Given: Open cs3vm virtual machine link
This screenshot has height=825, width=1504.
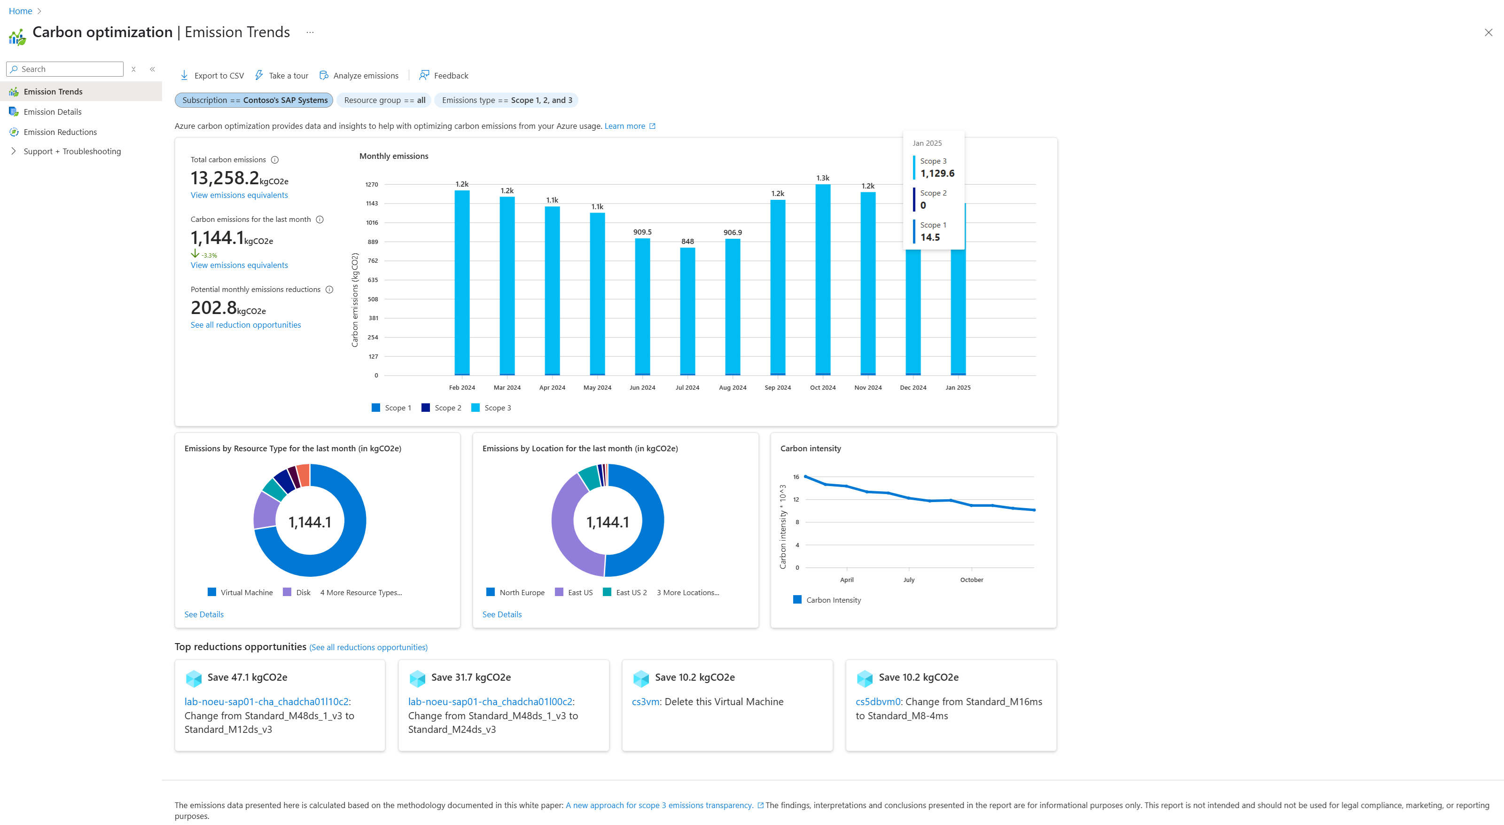Looking at the screenshot, I should 645,702.
